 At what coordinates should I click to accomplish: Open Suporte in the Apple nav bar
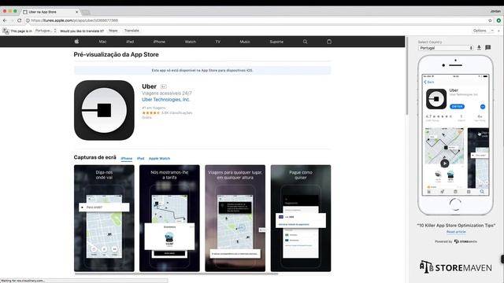pos(276,42)
